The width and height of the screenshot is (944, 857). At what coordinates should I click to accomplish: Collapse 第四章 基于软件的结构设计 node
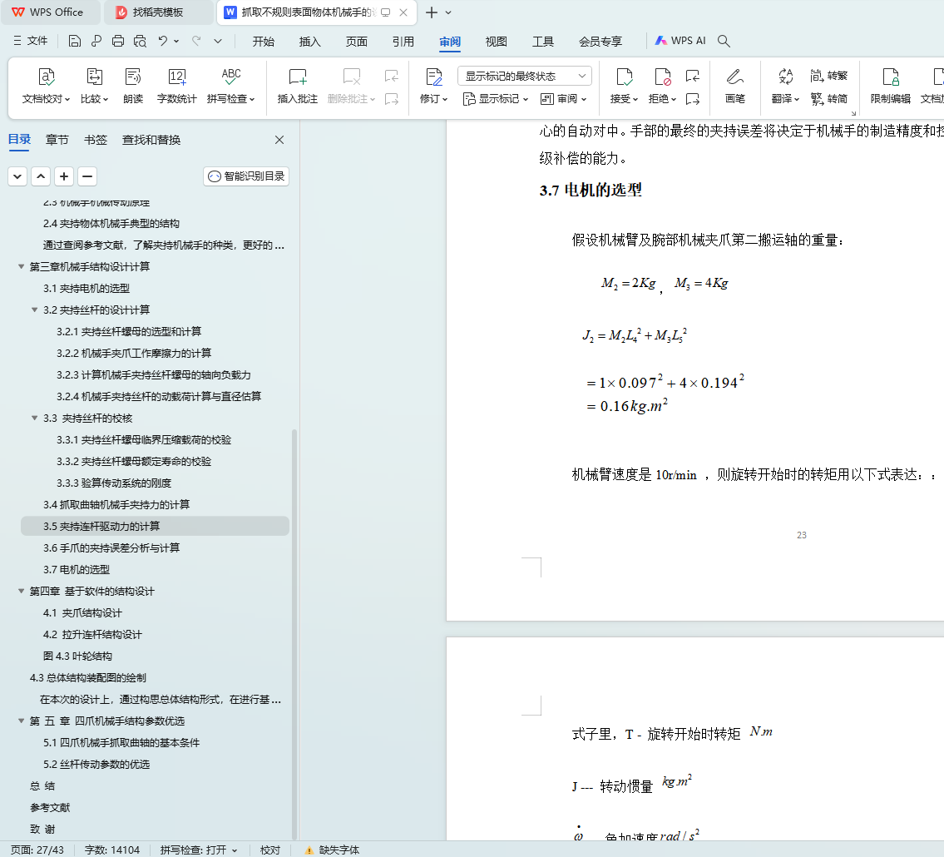(x=21, y=591)
